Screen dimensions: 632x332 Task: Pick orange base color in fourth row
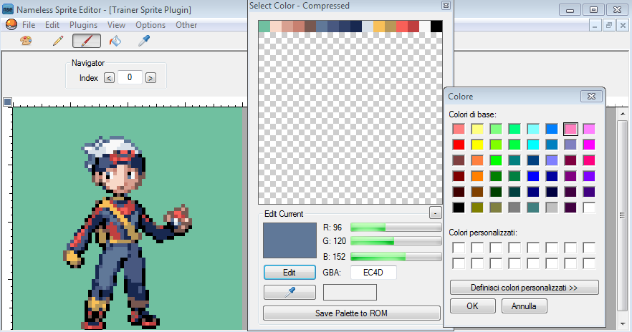pyautogui.click(x=477, y=176)
